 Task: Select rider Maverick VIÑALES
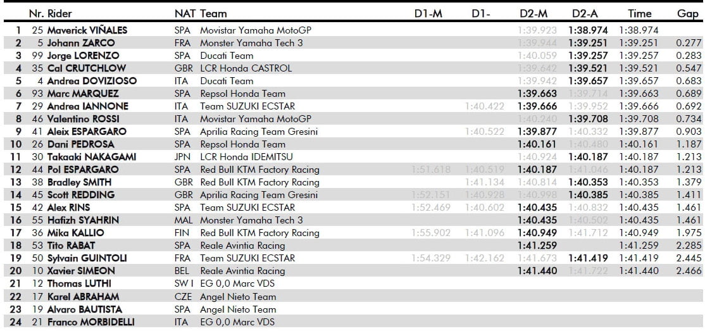[87, 30]
